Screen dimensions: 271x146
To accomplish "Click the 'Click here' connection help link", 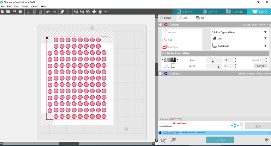I will (x=168, y=133).
